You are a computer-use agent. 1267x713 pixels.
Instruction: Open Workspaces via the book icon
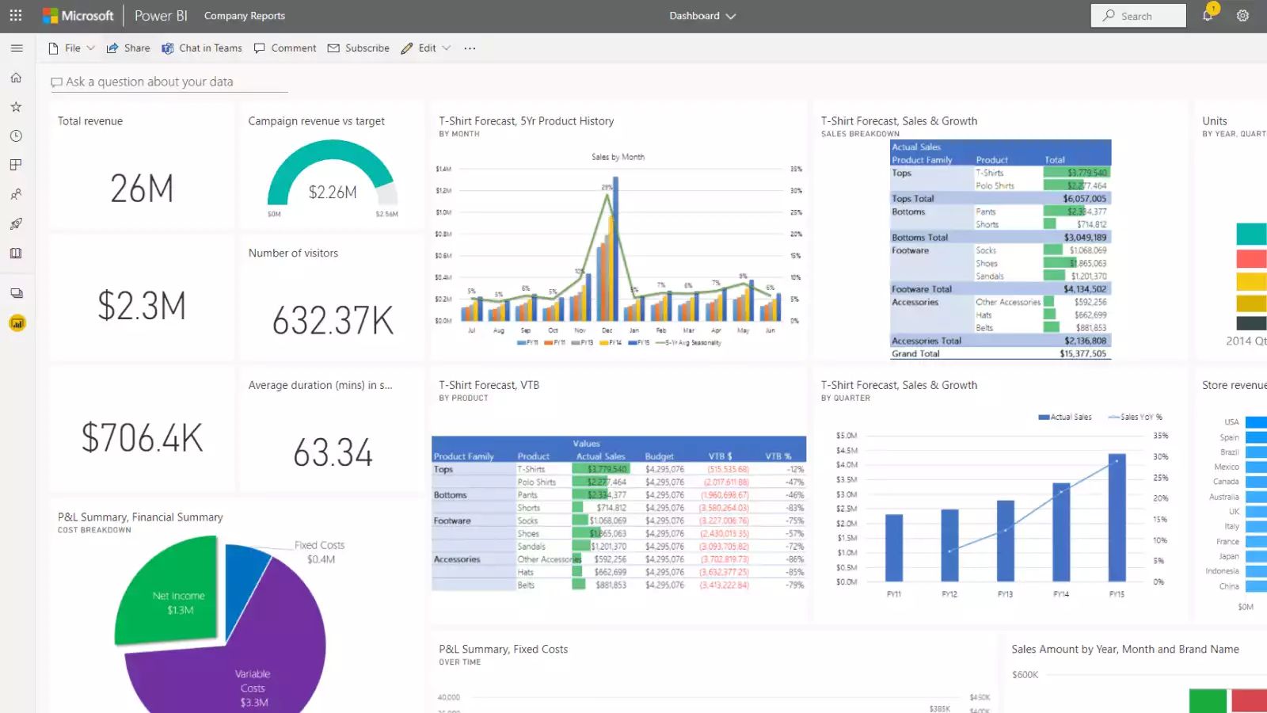(16, 253)
